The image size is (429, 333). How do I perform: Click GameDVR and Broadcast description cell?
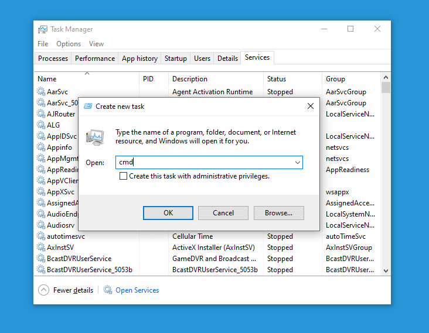214,259
